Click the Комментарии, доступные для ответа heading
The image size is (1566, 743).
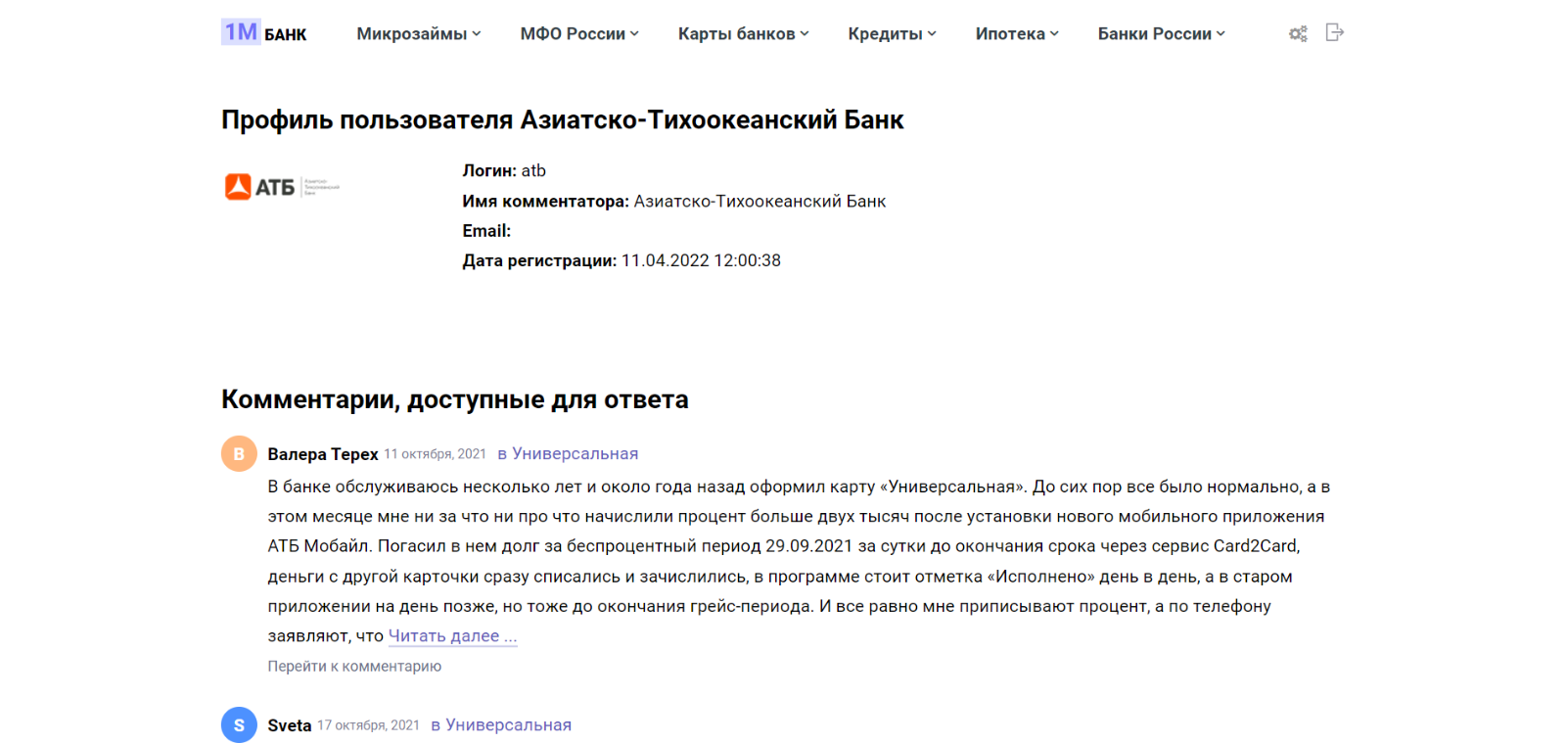[x=455, y=399]
